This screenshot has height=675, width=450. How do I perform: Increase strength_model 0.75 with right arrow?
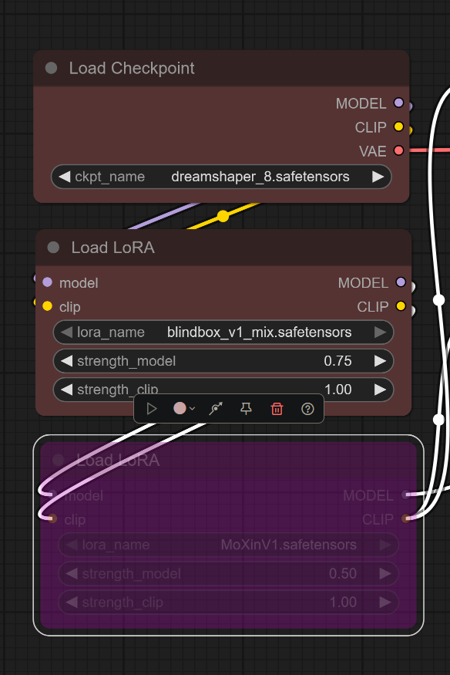coord(380,361)
